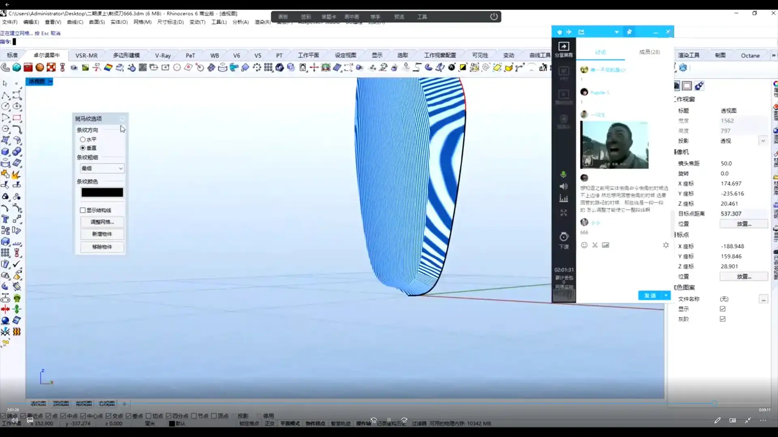Click the shared image thumbnail in chat

614,145
